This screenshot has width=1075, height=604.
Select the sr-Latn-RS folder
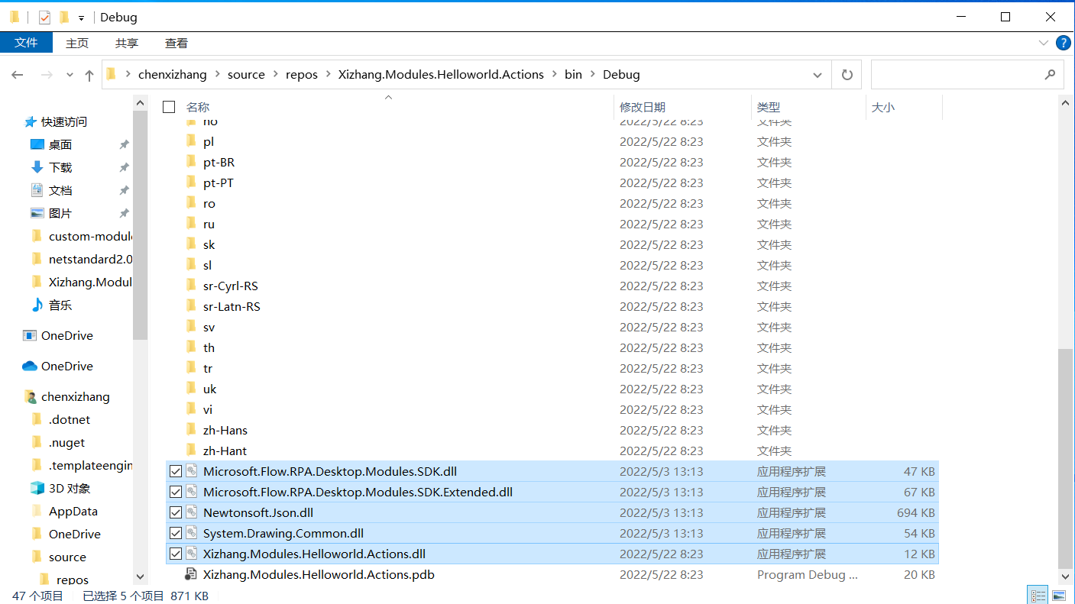tap(232, 306)
